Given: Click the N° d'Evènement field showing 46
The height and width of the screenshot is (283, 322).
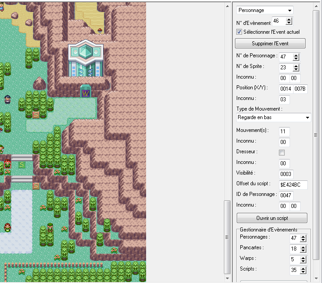Looking at the screenshot, I should pos(279,21).
